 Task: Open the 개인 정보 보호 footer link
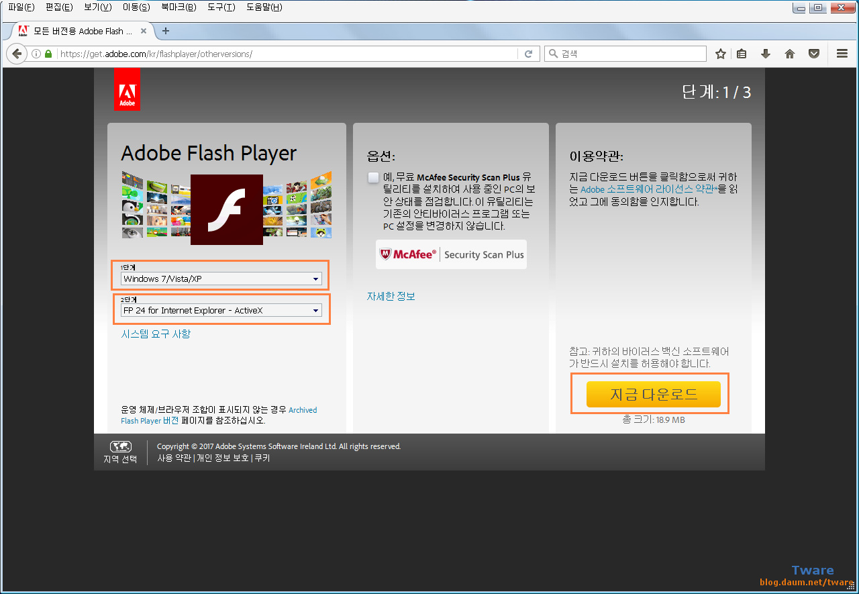(x=222, y=458)
